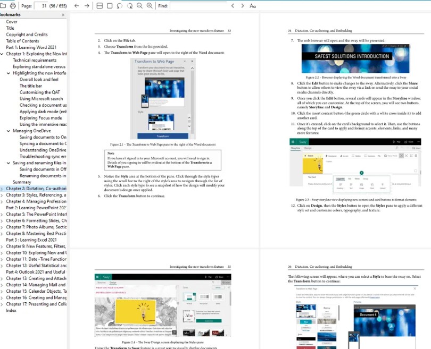
Task: Select Part 1: Learning Word 2021 bookmark
Action: pos(31,47)
